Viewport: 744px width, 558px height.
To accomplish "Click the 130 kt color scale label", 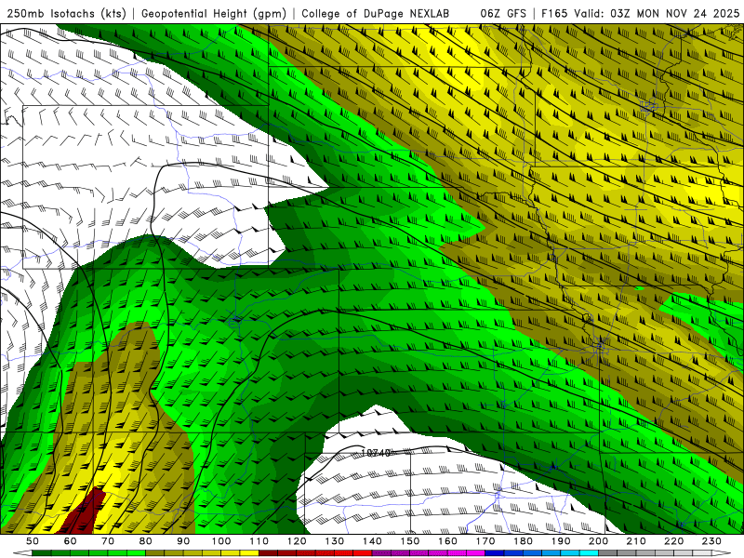I will click(x=335, y=541).
